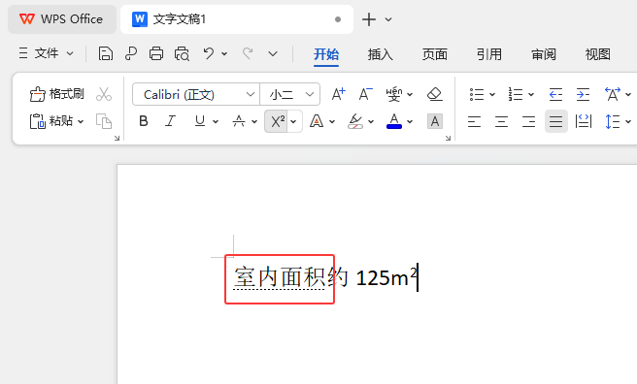The width and height of the screenshot is (637, 384).
Task: Undo the last action
Action: pos(209,53)
